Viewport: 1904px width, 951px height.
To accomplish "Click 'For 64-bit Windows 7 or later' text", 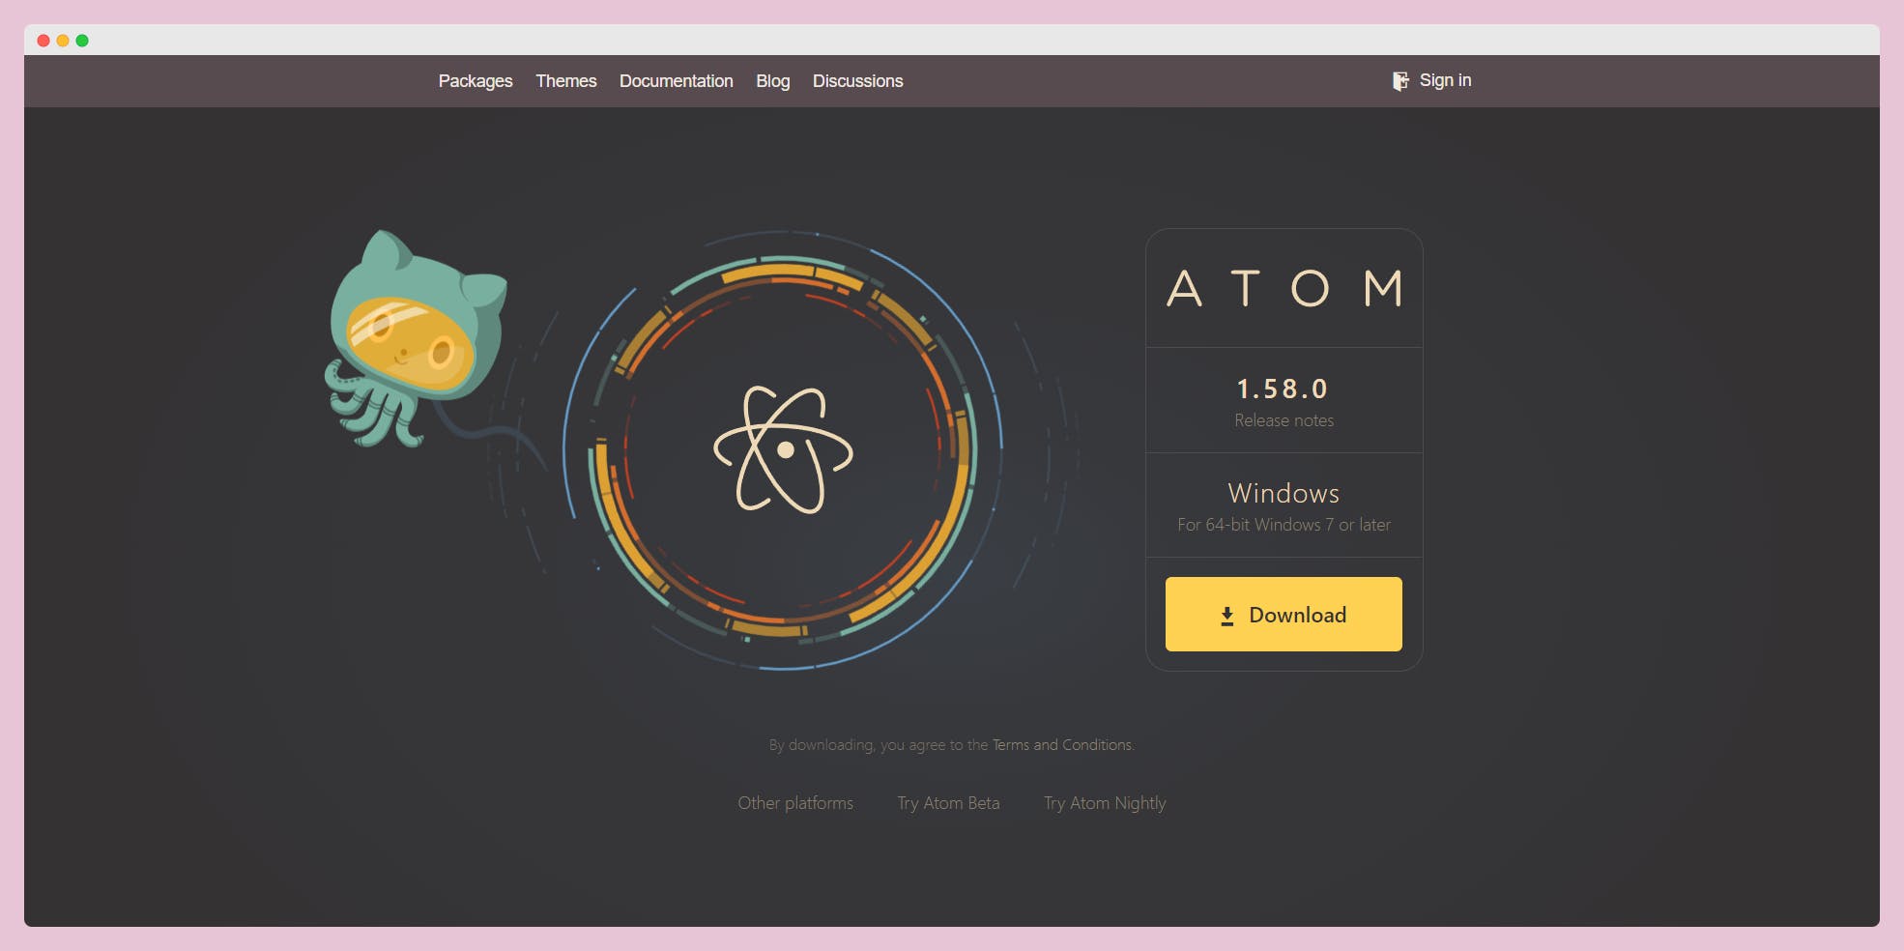I will click(x=1284, y=525).
